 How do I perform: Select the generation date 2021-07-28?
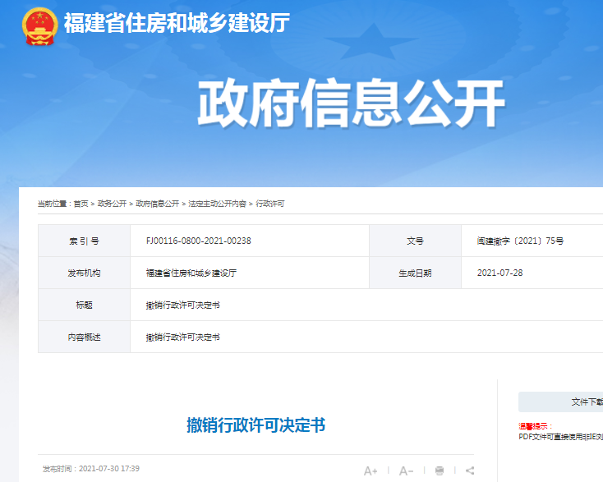(500, 273)
